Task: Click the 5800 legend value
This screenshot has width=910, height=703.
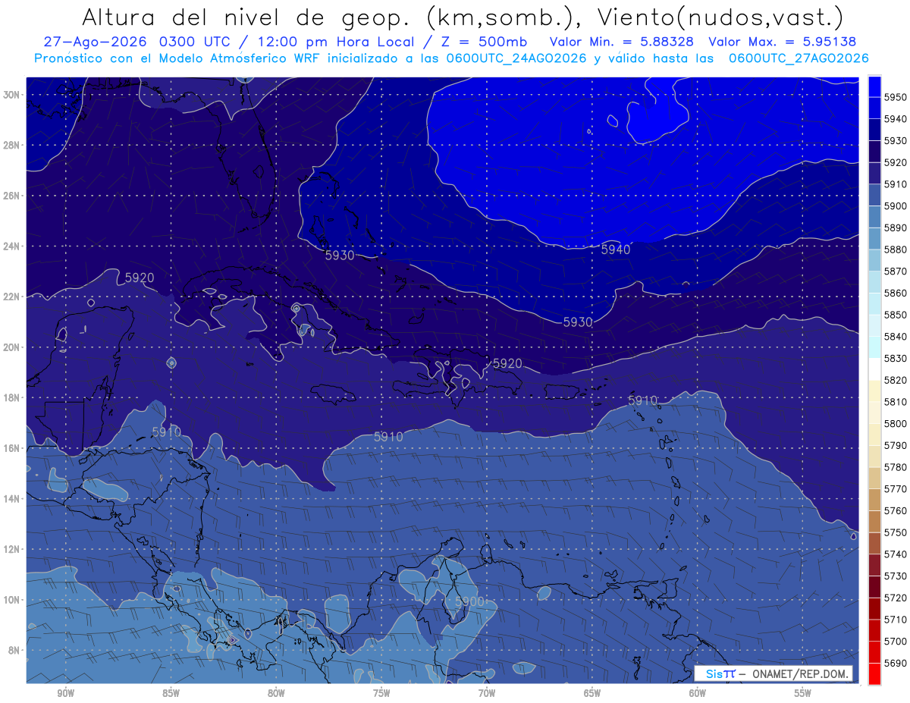Action: [896, 423]
